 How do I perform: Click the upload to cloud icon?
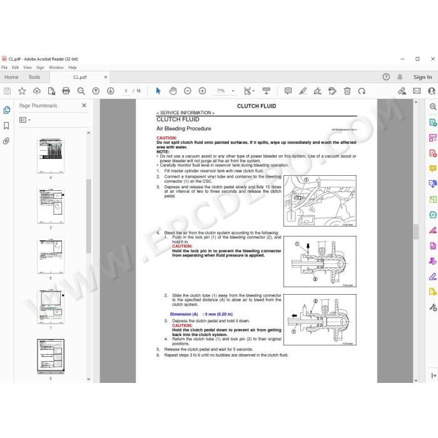36,91
